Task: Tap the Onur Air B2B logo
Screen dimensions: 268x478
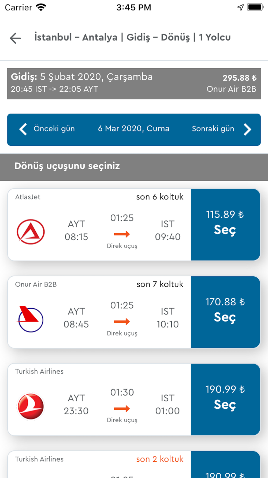Action: coord(31,319)
